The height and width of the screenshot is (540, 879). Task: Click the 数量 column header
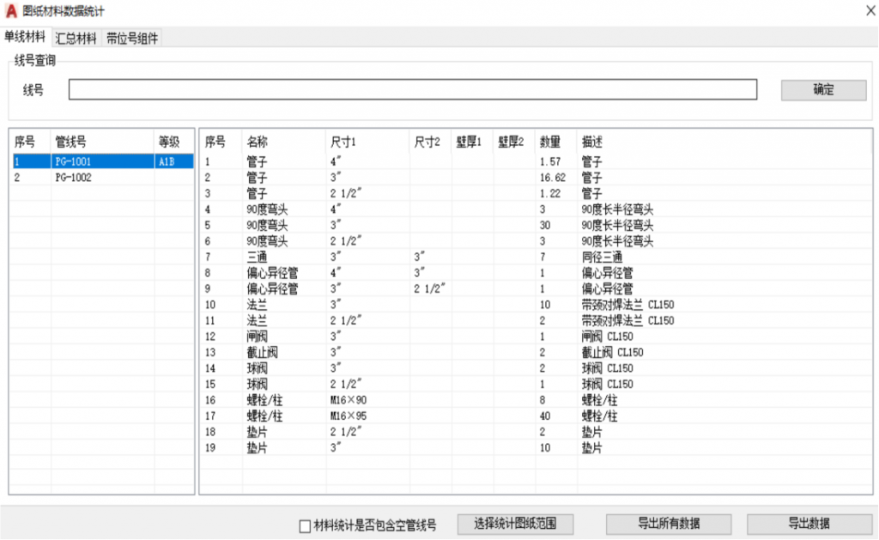(x=549, y=142)
